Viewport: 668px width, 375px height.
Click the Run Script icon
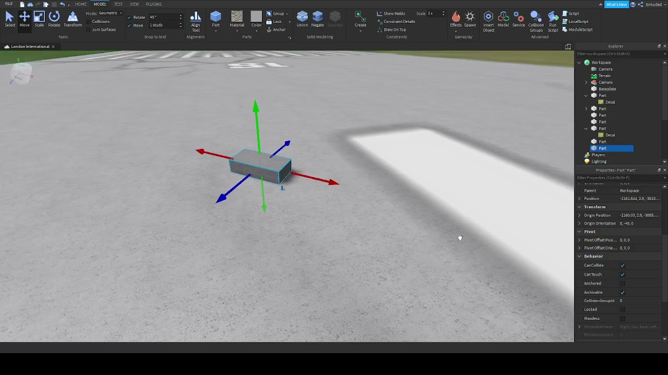553,22
